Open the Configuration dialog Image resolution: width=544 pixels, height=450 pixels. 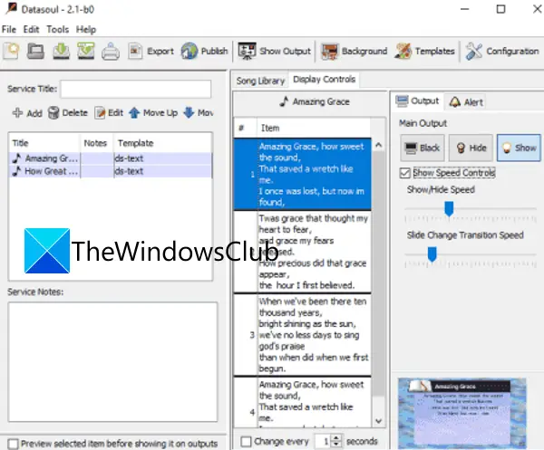click(x=502, y=52)
